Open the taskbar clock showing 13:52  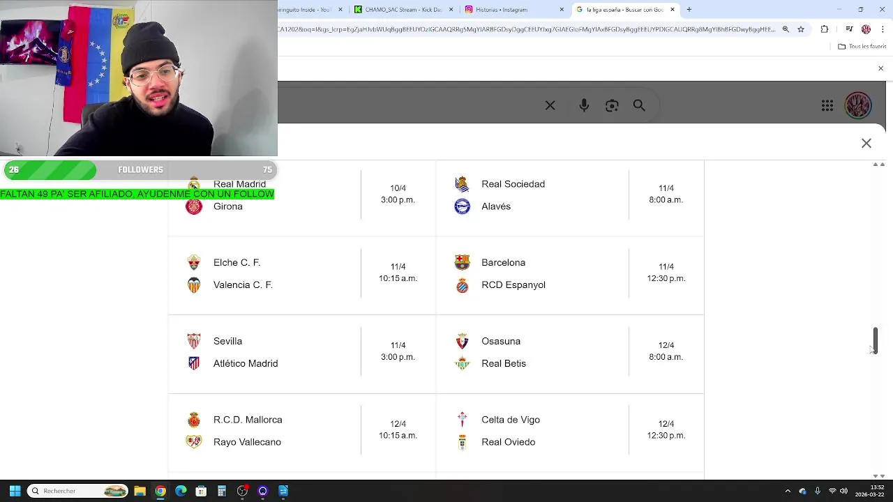coord(871,491)
